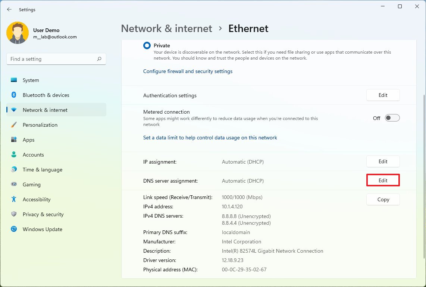Viewport: 426px width, 287px height.
Task: Go back with the back arrow
Action: [x=9, y=10]
